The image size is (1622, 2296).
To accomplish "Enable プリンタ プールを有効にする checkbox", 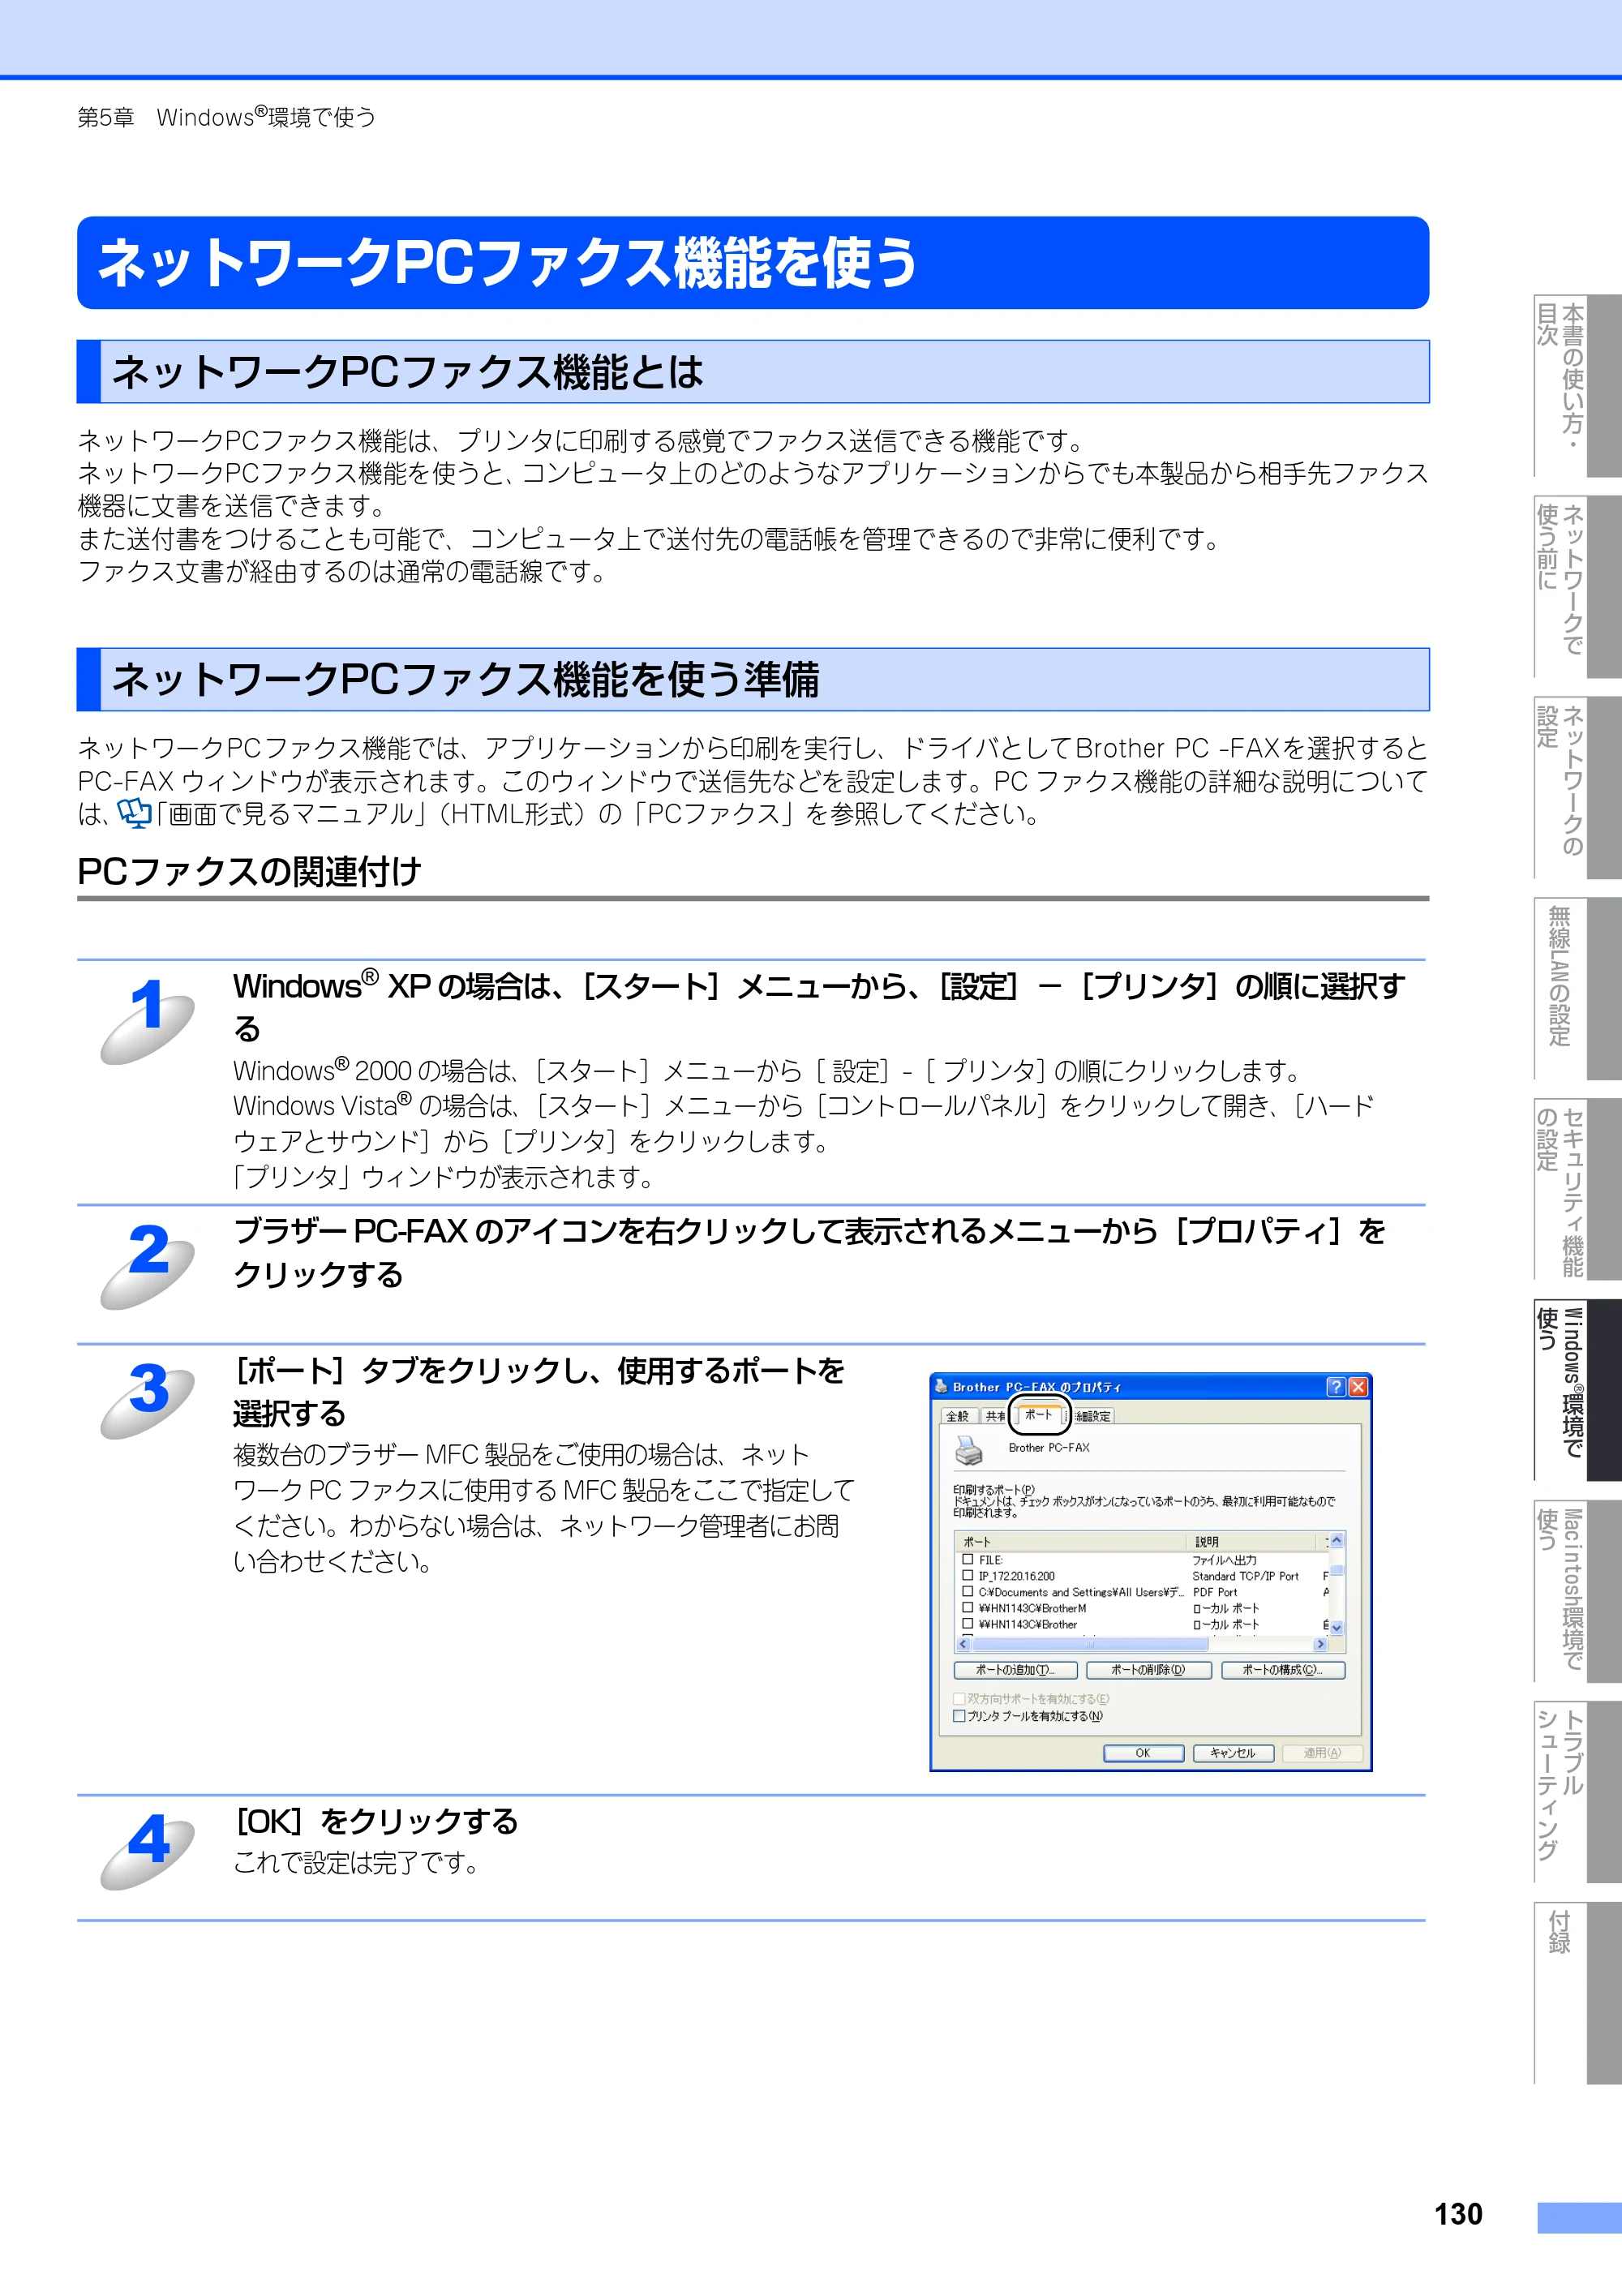I will [959, 1716].
